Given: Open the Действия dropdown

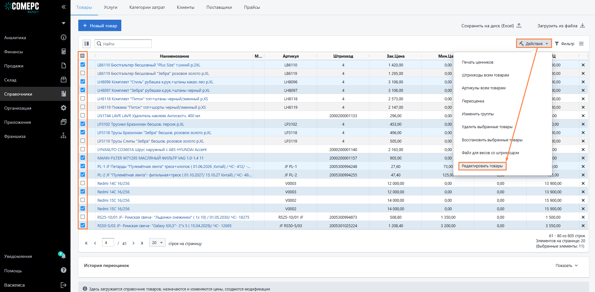Looking at the screenshot, I should click(x=534, y=44).
